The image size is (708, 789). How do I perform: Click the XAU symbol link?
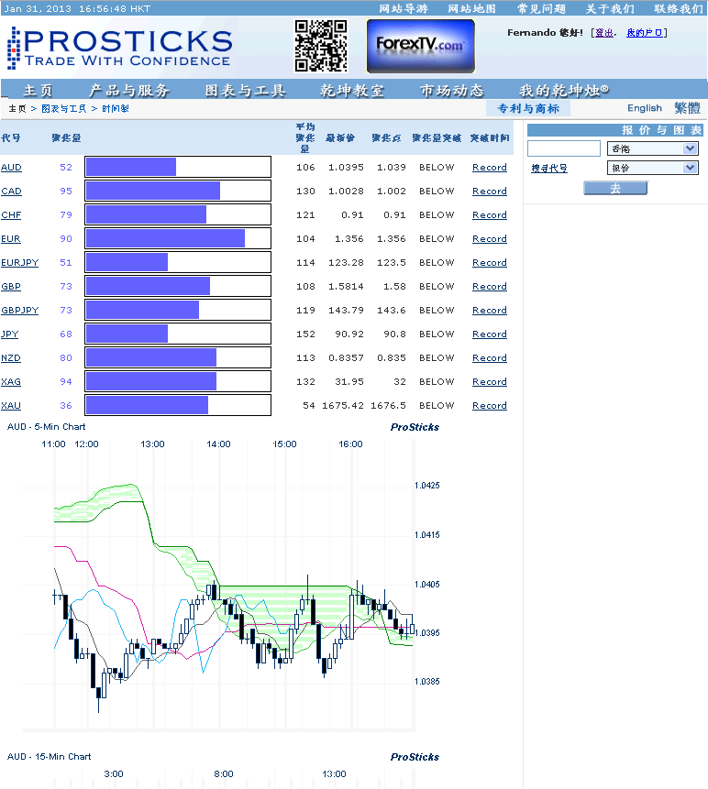pyautogui.click(x=11, y=406)
